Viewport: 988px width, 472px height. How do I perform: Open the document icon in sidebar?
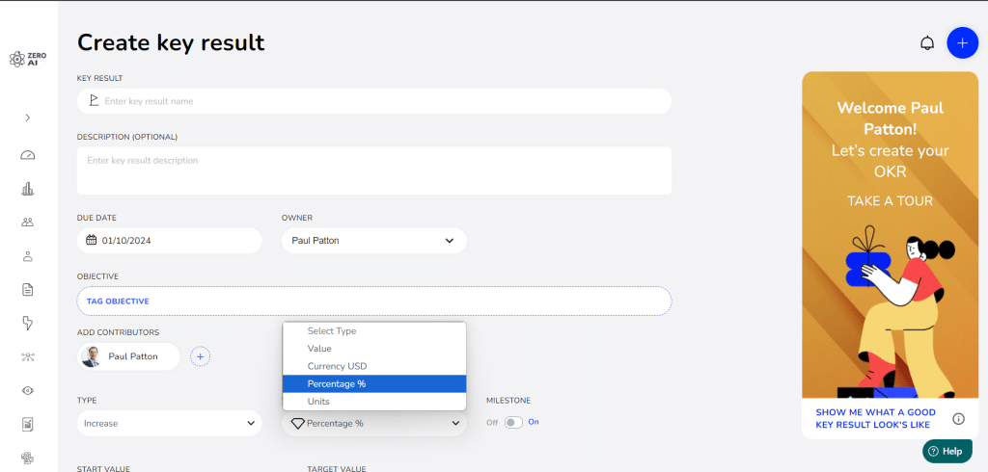coord(28,289)
